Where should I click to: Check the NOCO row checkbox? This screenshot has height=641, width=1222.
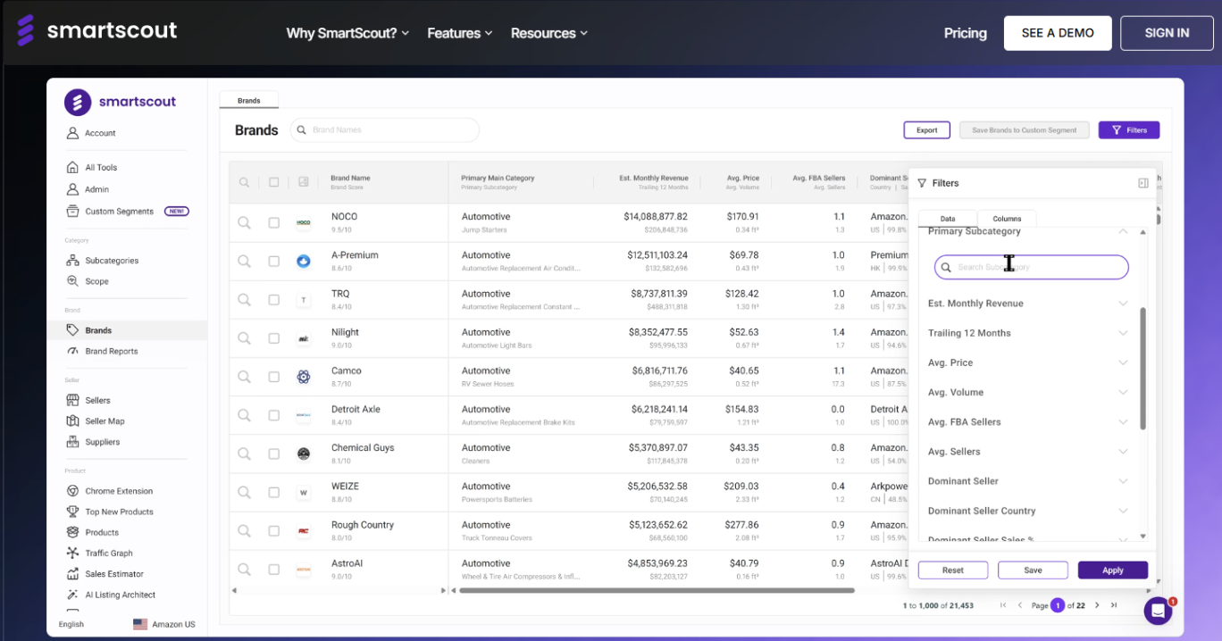273,222
